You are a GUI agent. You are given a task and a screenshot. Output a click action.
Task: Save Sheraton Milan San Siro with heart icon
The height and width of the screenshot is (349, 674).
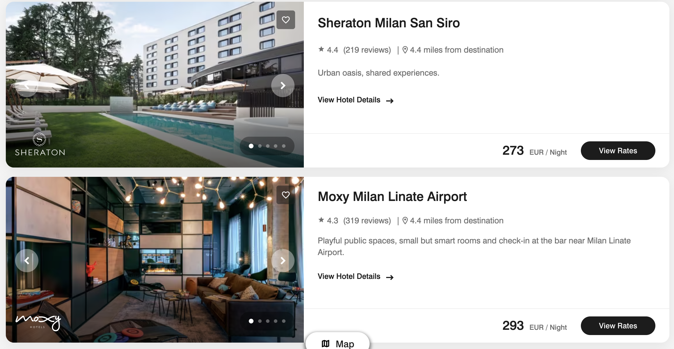pos(285,20)
